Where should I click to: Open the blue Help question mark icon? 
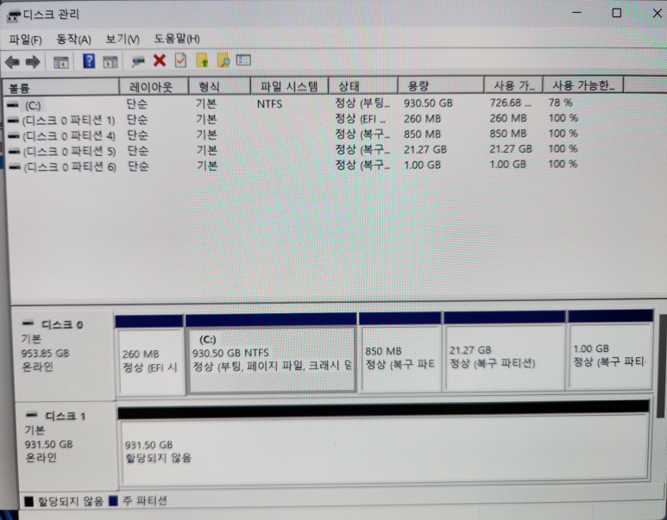coord(89,61)
